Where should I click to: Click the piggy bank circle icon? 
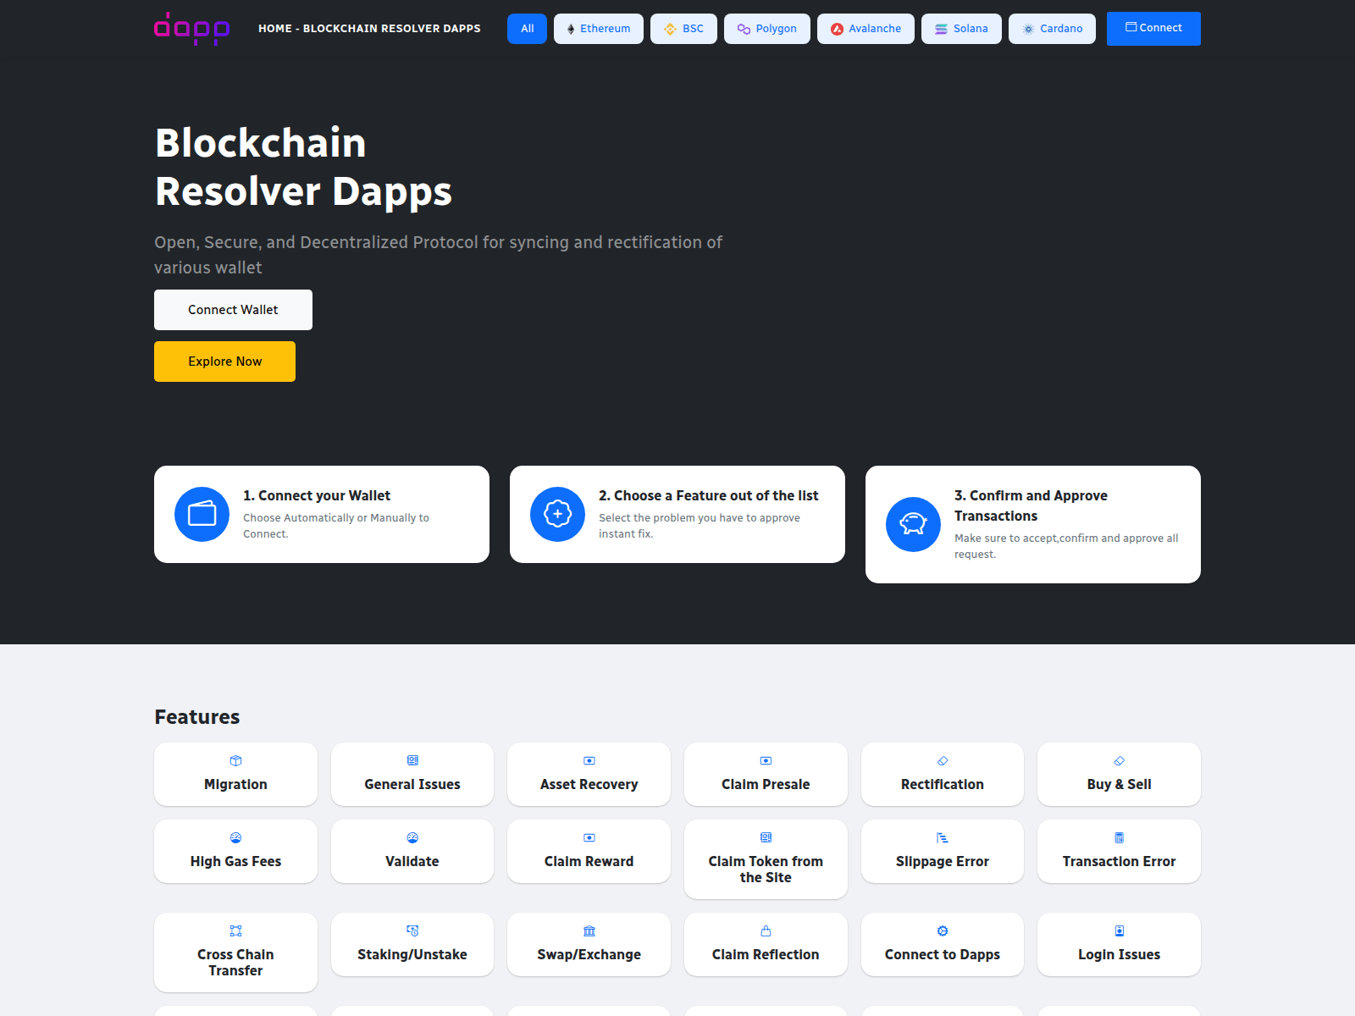point(913,524)
